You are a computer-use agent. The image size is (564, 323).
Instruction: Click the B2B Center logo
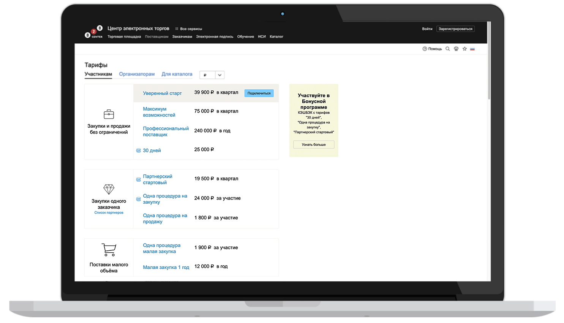[x=93, y=33]
